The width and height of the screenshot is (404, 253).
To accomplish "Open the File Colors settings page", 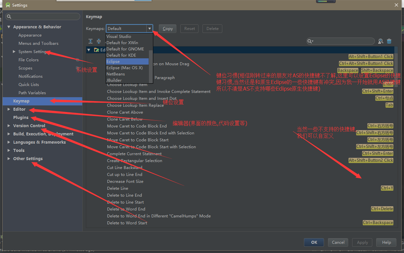I will [28, 60].
